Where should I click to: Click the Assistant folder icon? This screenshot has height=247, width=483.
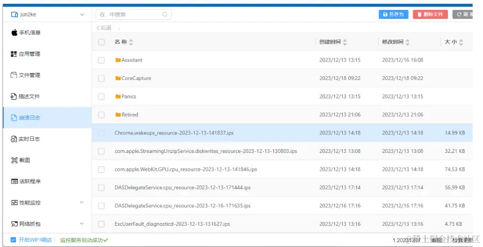tap(118, 60)
